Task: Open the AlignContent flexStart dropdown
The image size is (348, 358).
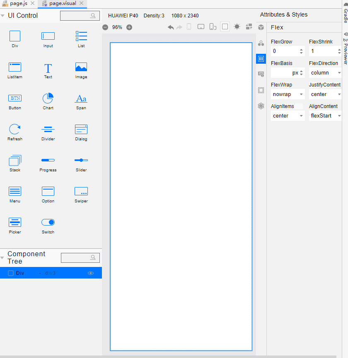Action: pos(325,116)
